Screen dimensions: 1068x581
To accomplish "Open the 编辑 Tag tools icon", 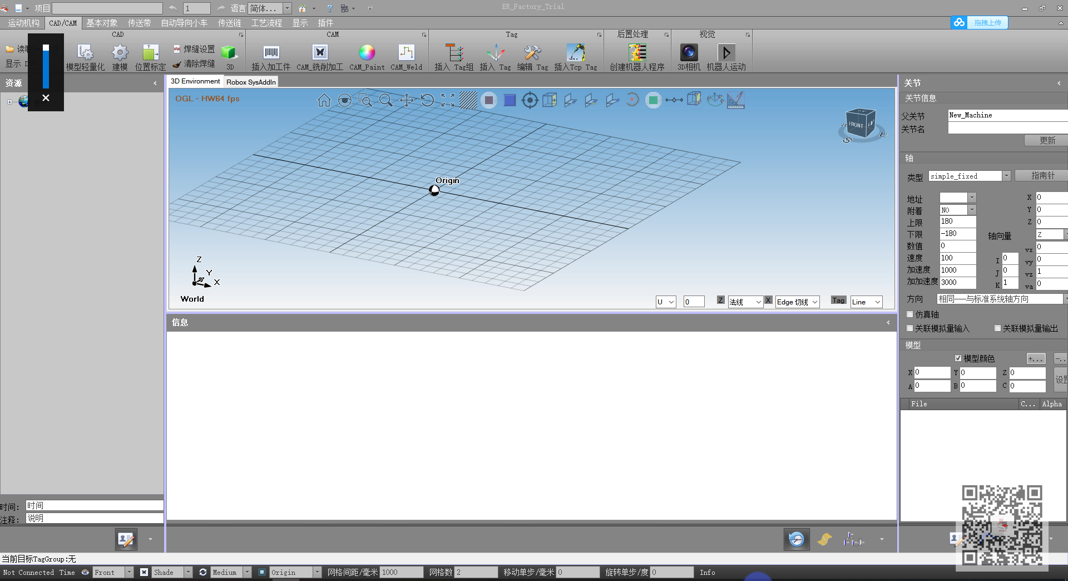I will pyautogui.click(x=532, y=53).
